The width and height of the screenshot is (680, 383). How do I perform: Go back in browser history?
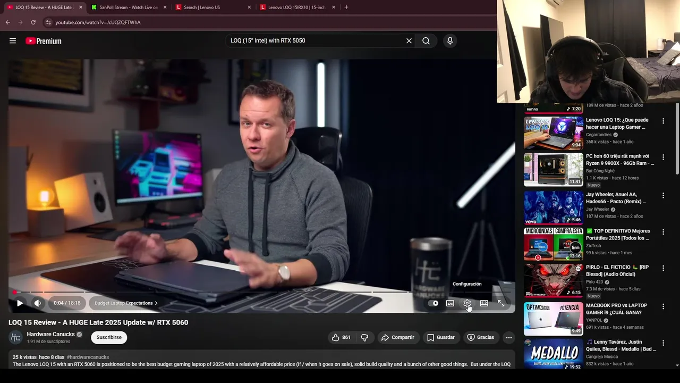pos(7,22)
